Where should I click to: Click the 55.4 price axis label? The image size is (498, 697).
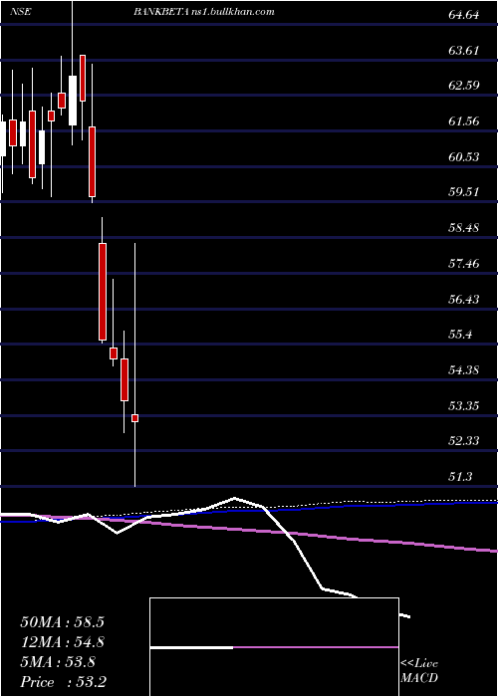coord(460,335)
